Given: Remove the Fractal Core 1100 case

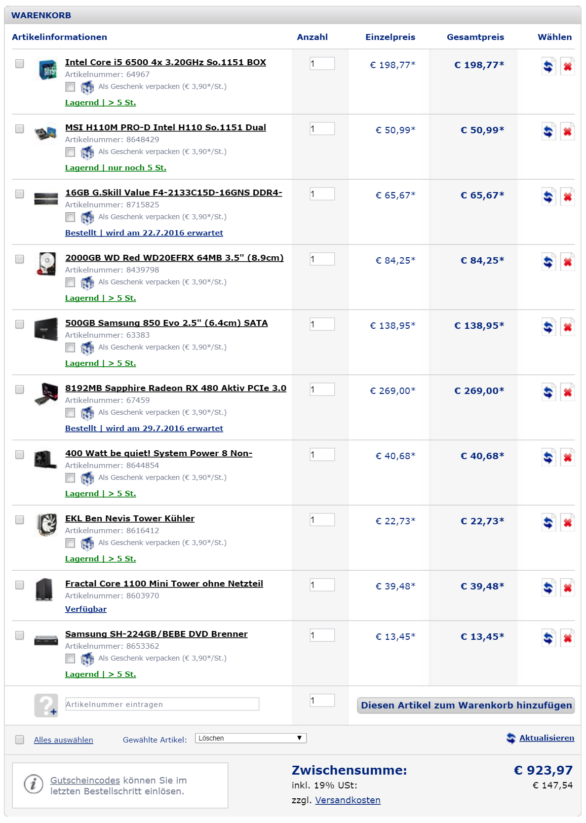Looking at the screenshot, I should click(x=568, y=588).
